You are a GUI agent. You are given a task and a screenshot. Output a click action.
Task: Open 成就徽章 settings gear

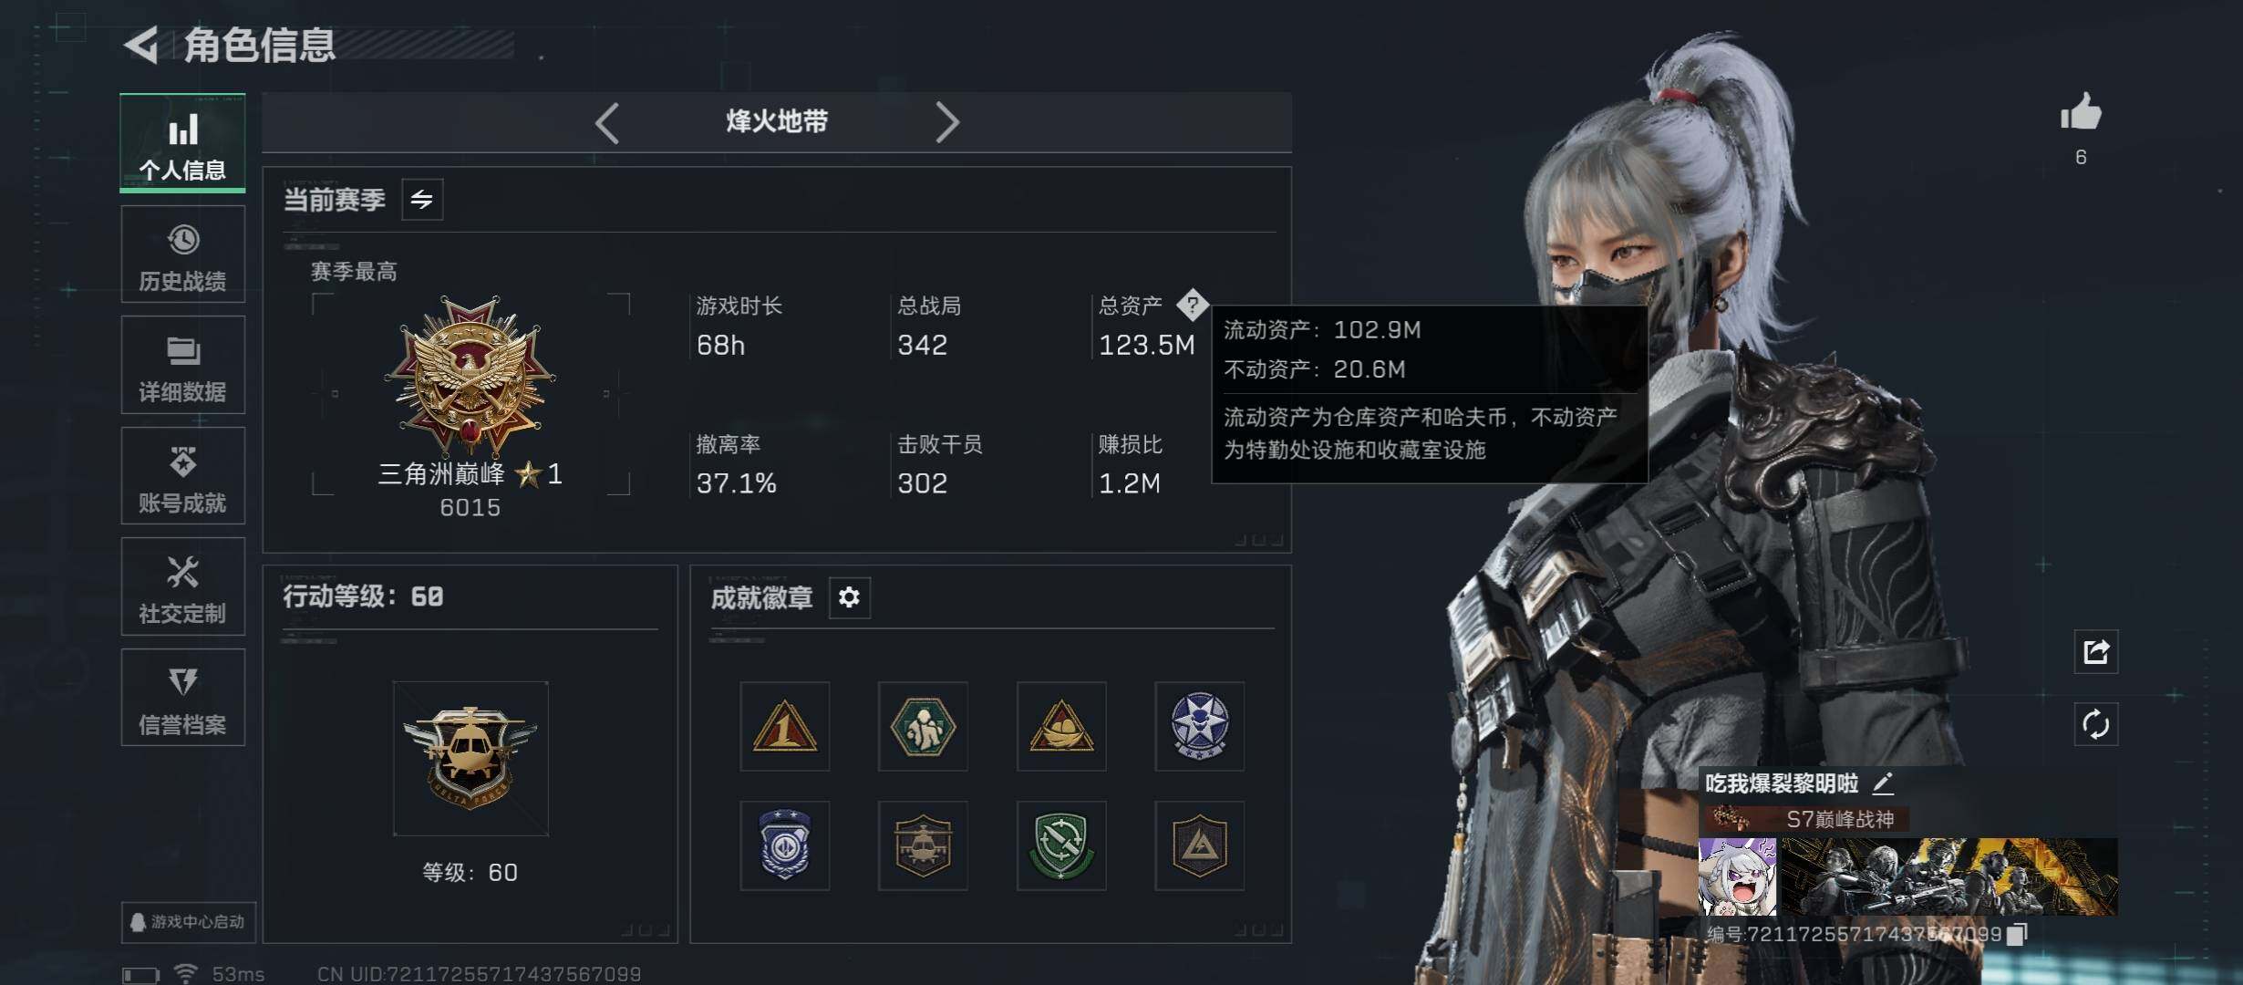point(849,597)
